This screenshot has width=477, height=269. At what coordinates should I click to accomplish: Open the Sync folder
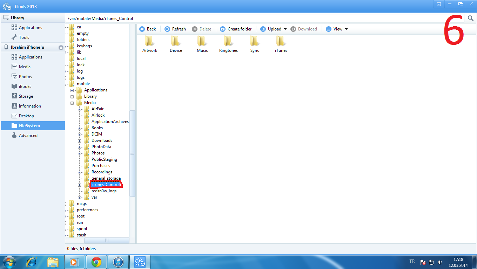click(255, 44)
